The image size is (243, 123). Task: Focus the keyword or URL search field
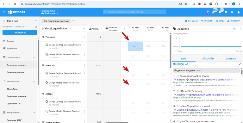click(134, 12)
